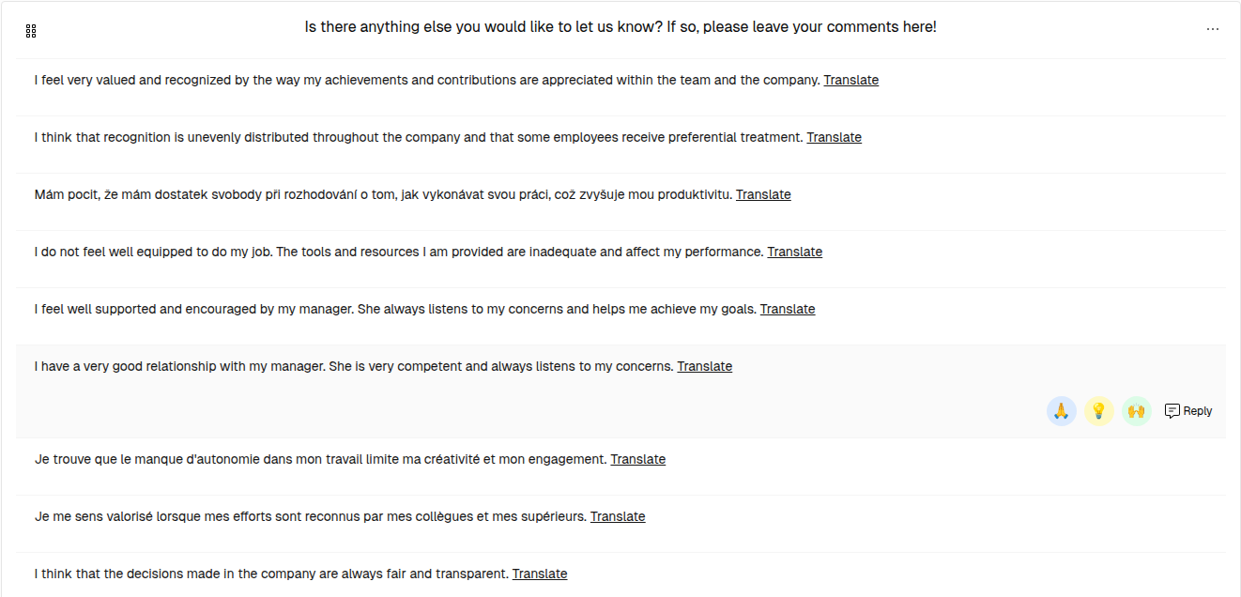Translate the 'not well equipped' comment

(795, 252)
